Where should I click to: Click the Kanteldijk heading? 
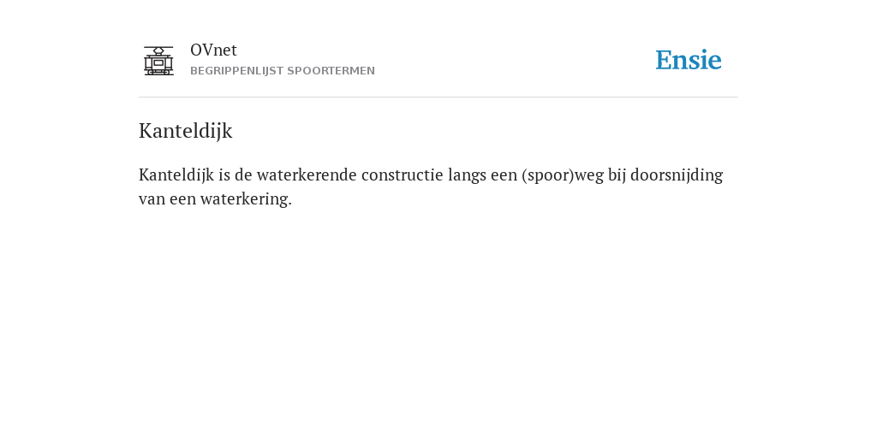point(185,131)
